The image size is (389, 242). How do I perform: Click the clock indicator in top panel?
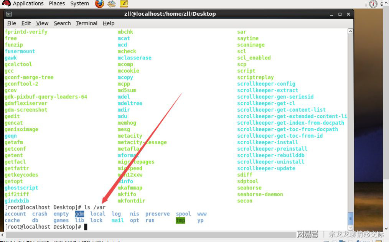tap(373, 4)
